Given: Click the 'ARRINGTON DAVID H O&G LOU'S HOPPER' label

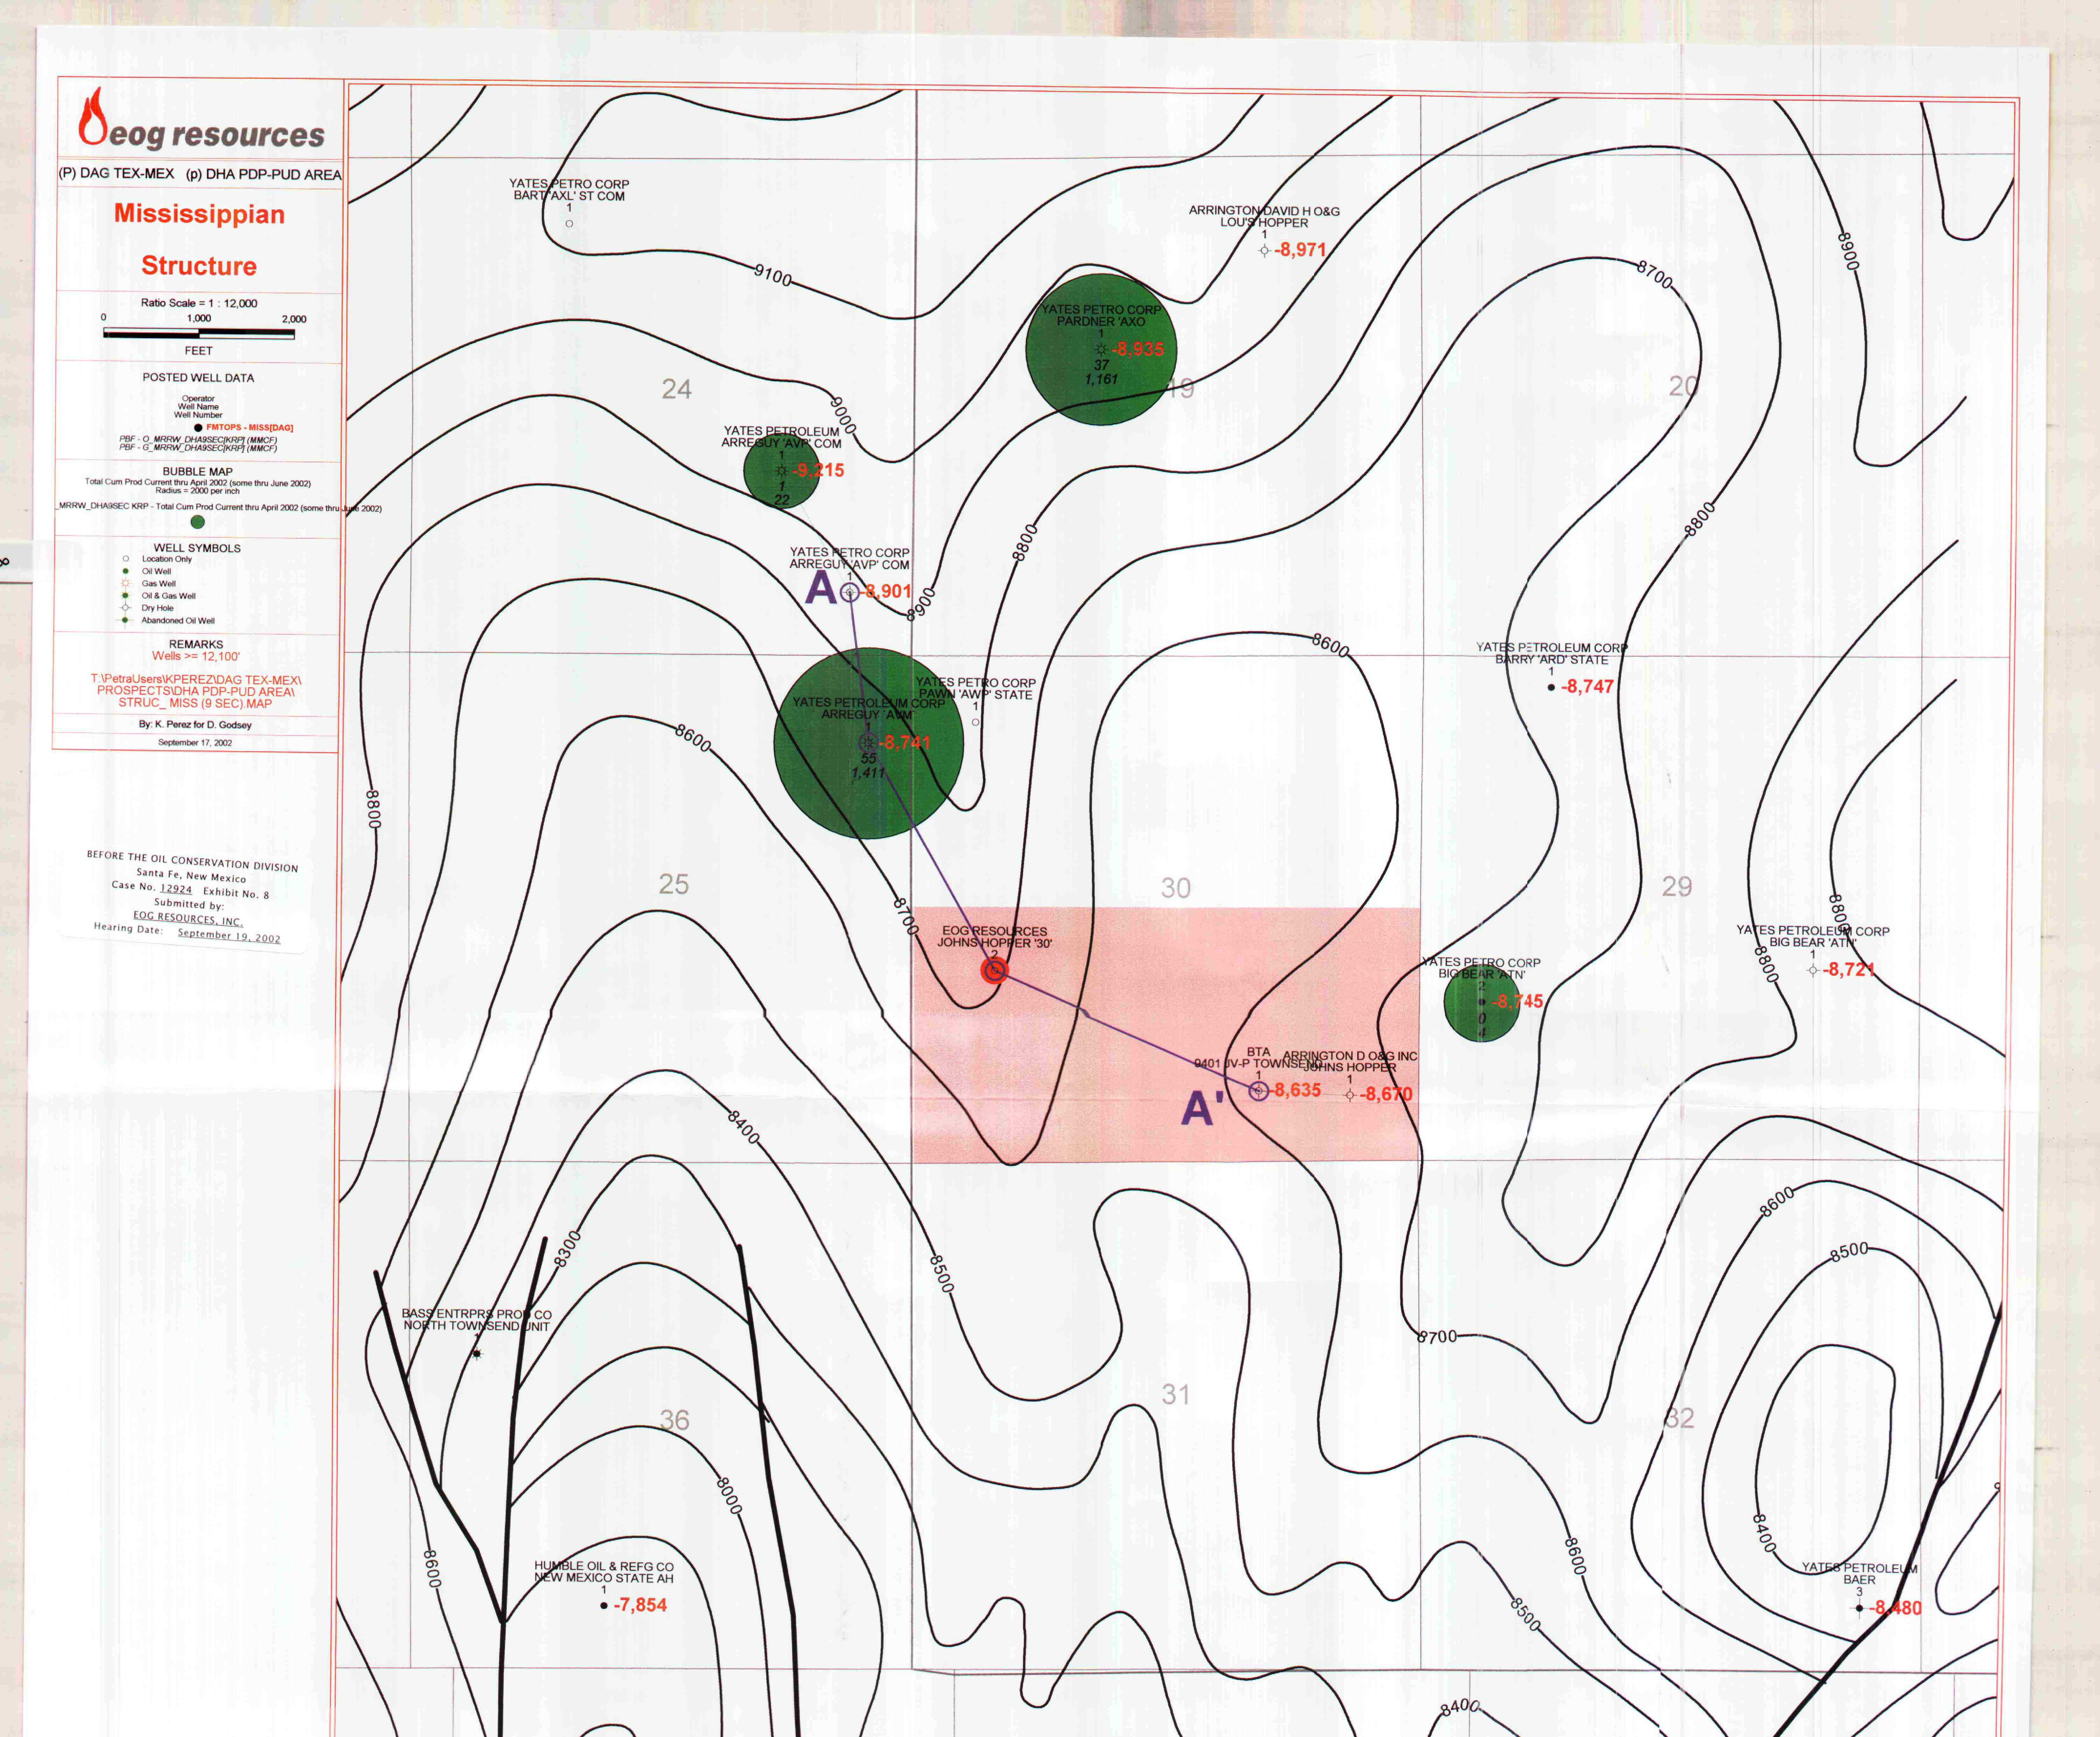Looking at the screenshot, I should pyautogui.click(x=1264, y=217).
